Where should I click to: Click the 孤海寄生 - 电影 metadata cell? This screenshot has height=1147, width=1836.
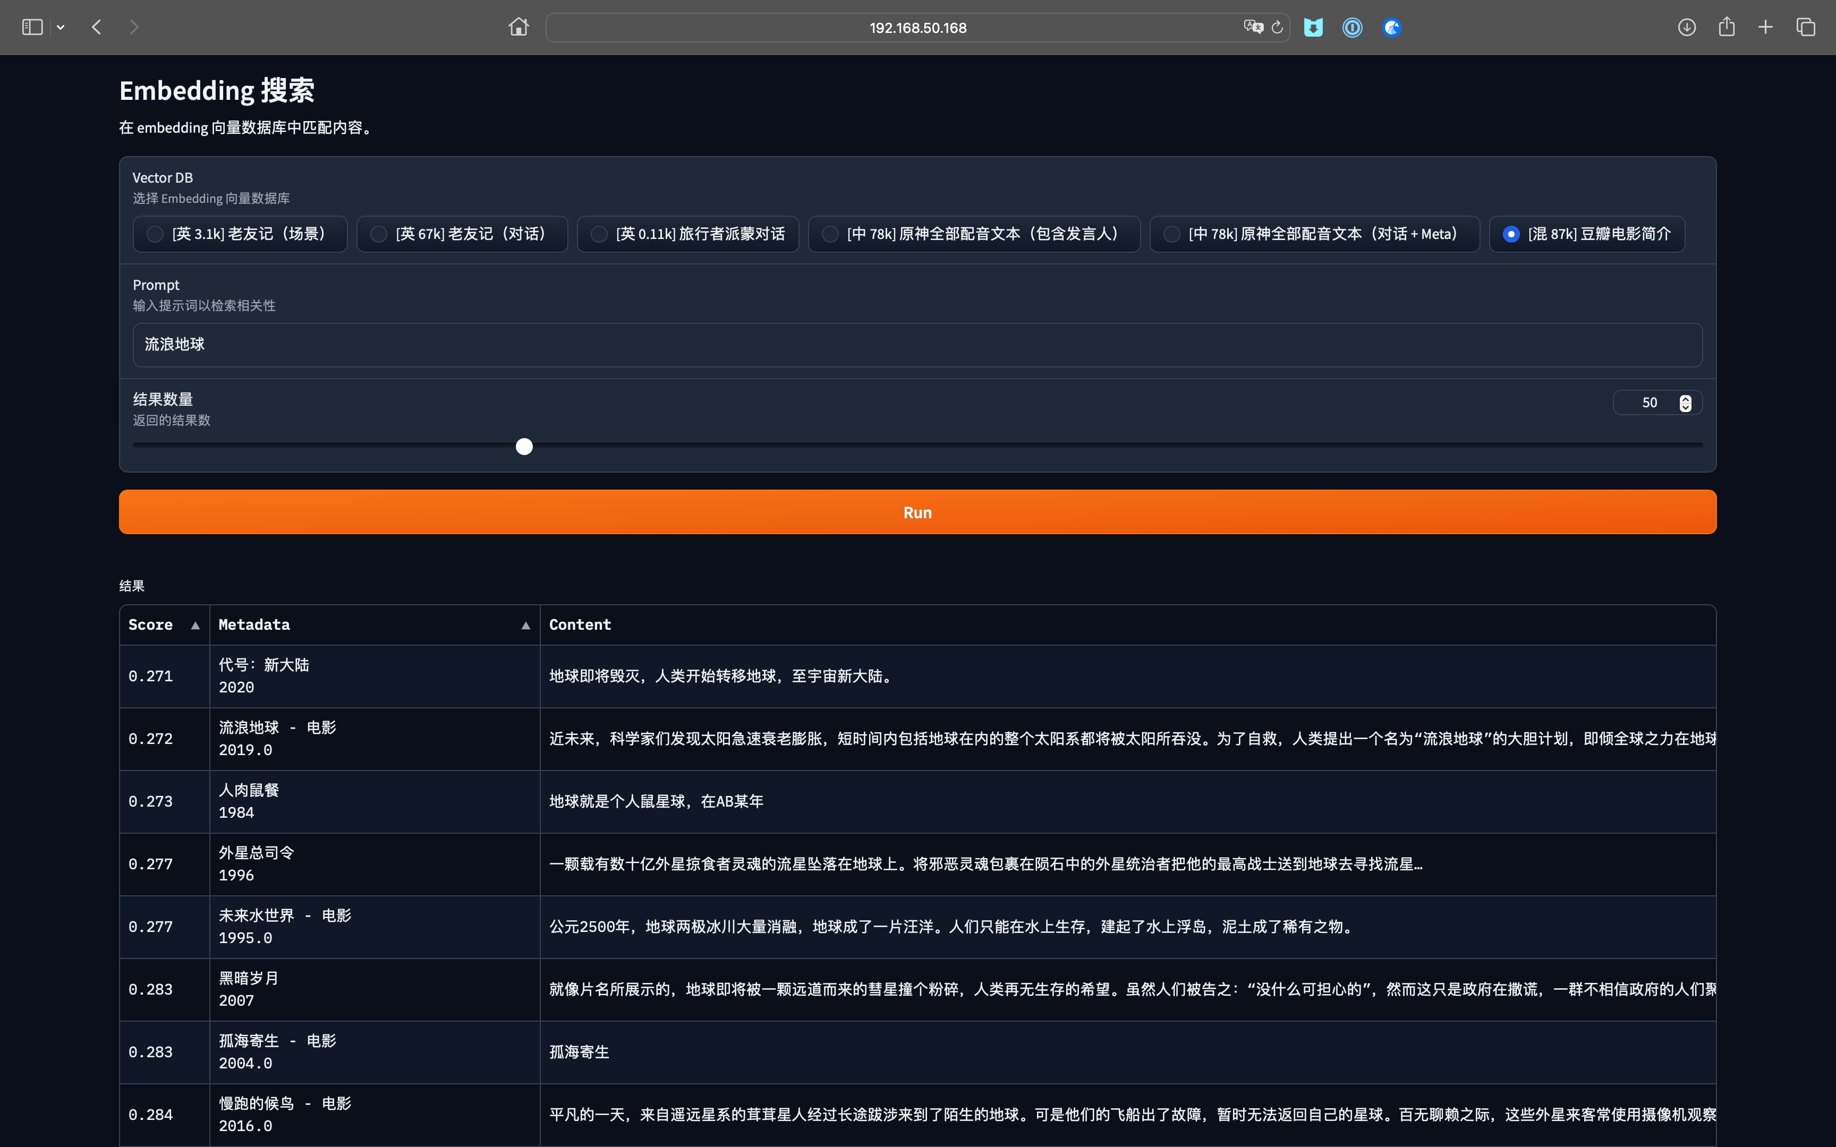(375, 1052)
